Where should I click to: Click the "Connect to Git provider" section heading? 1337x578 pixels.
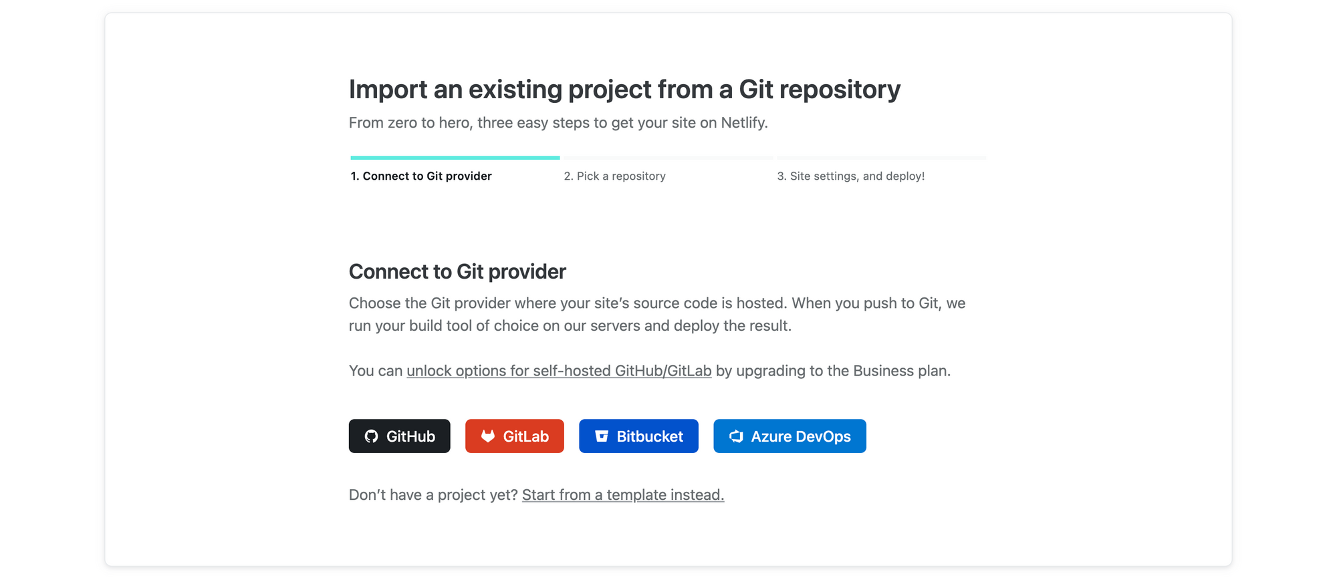pos(457,271)
